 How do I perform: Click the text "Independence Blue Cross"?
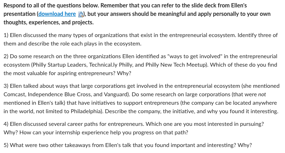point(60,94)
